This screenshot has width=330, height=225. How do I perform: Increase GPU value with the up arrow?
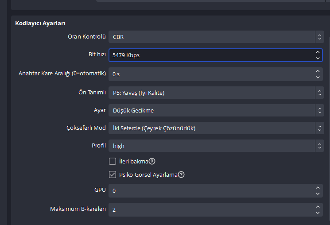tap(318, 188)
